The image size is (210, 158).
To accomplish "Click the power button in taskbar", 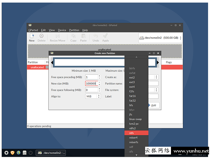I will (31, 153).
